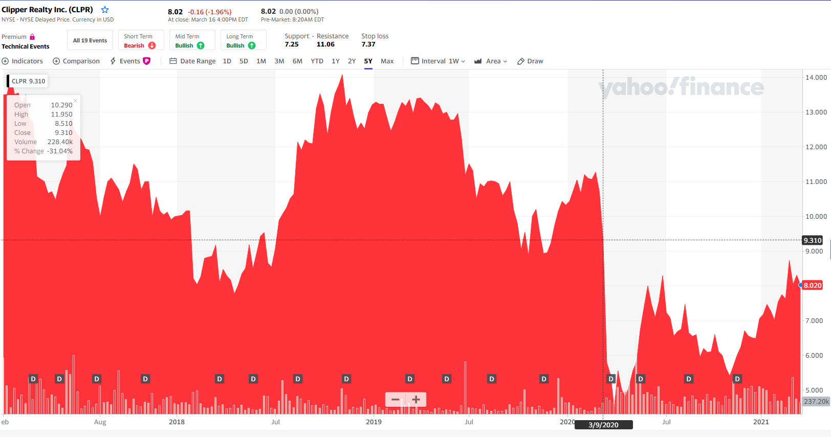
Task: Close the OHLC tooltip panel
Action: (x=76, y=101)
